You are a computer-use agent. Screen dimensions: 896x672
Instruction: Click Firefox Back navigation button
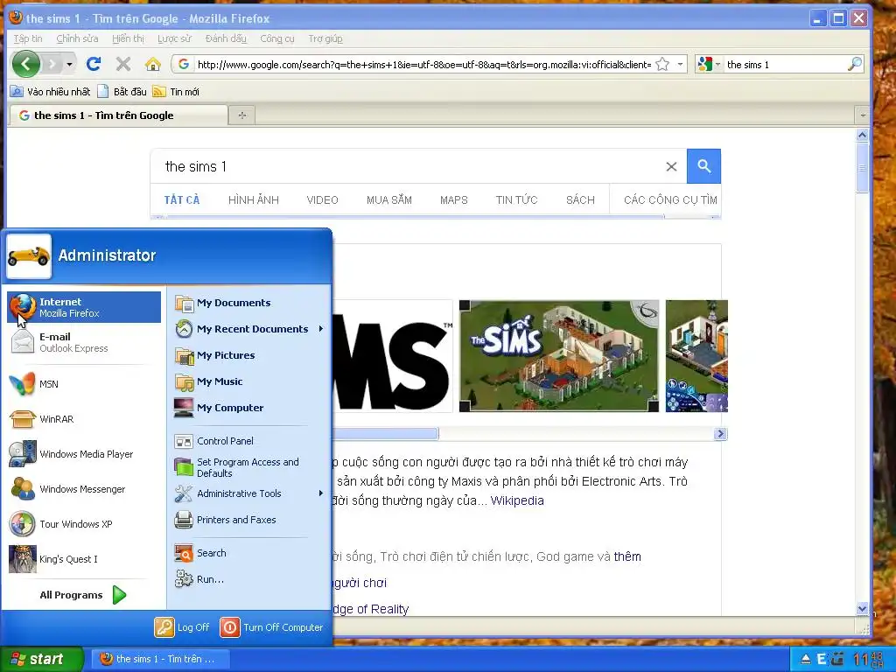click(25, 64)
